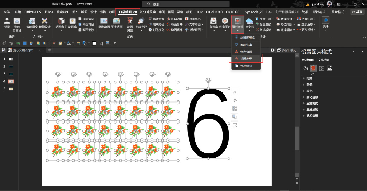Image resolution: width=367 pixels, height=191 pixels.
Task: Open the gear settings icon above the slide
Action: [x=272, y=50]
